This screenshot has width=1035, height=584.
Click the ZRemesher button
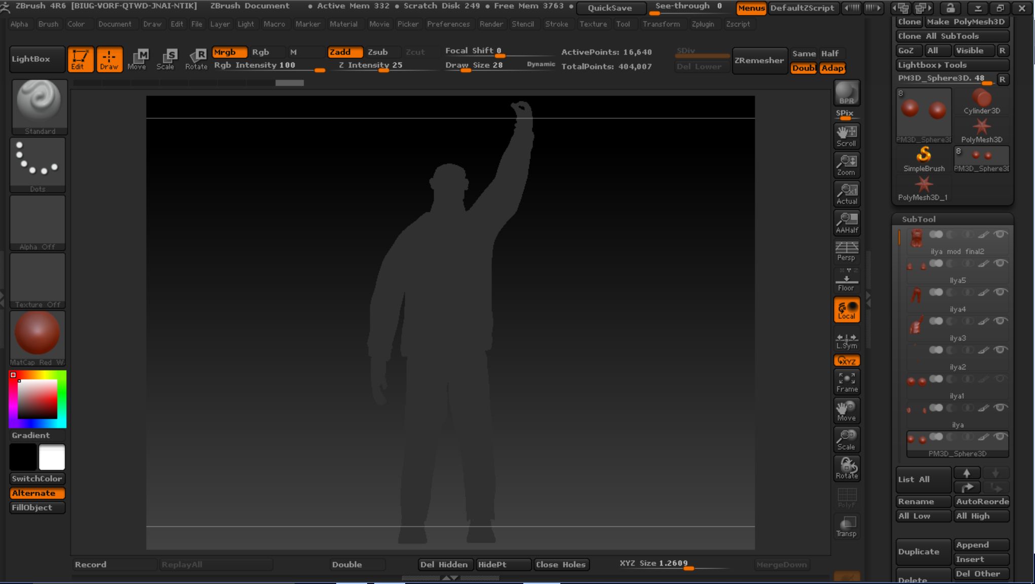pos(759,60)
